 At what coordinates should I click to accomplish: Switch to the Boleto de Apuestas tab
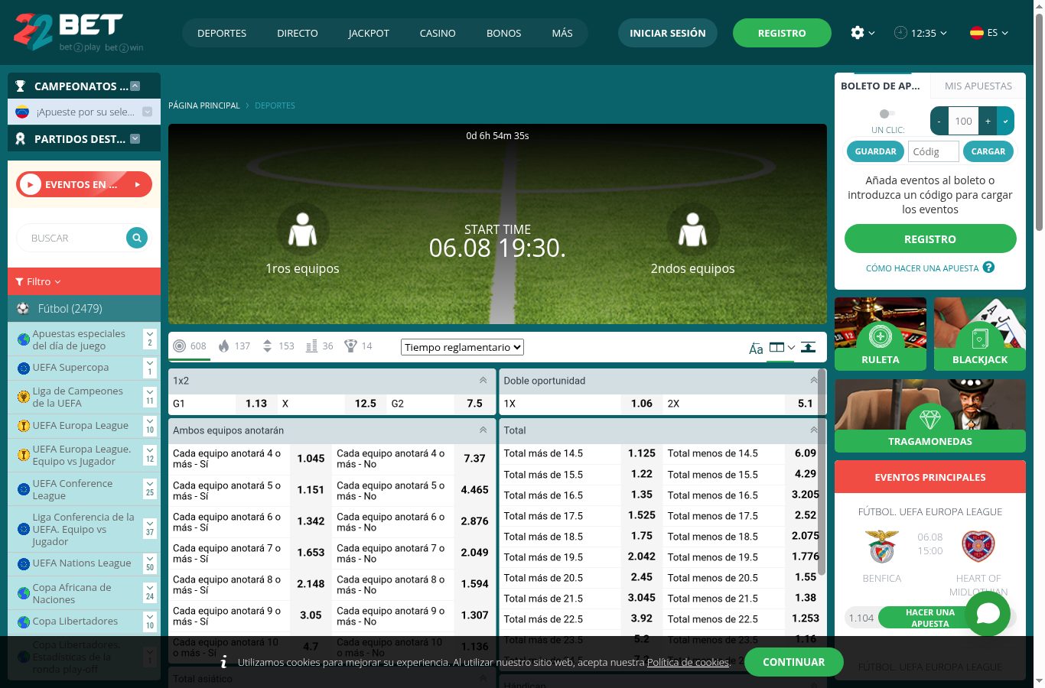(882, 86)
